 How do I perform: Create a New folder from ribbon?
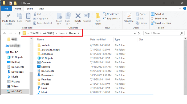point(98,19)
